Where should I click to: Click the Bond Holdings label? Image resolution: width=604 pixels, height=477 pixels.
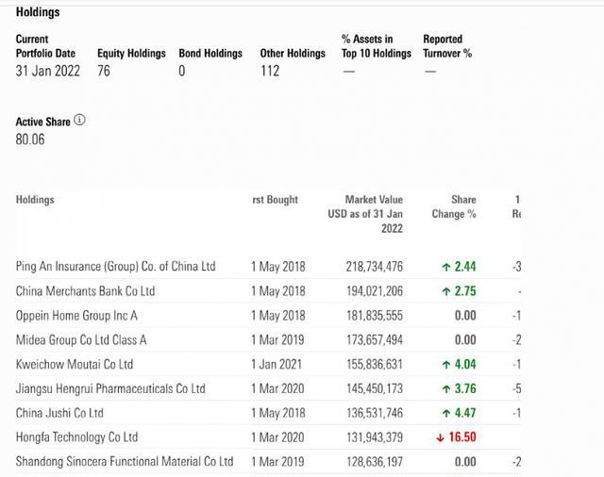[x=210, y=53]
